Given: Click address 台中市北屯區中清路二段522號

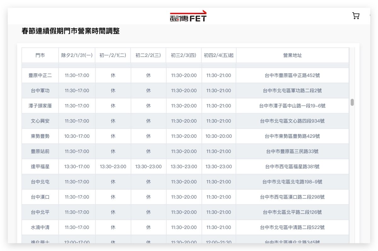Looking at the screenshot, I should (292, 227).
